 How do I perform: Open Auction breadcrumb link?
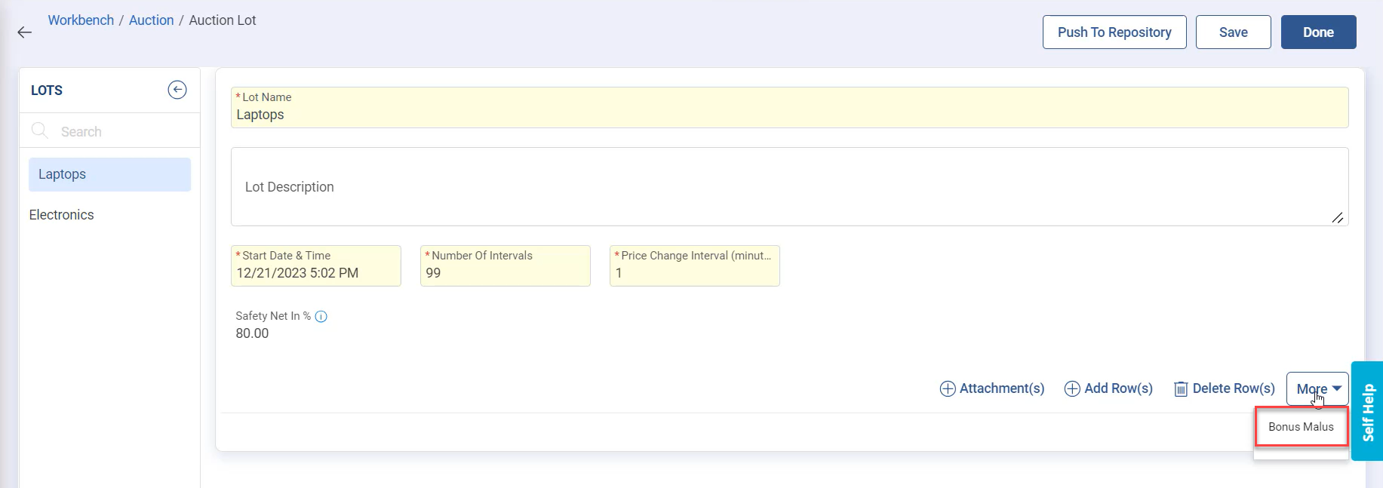151,20
